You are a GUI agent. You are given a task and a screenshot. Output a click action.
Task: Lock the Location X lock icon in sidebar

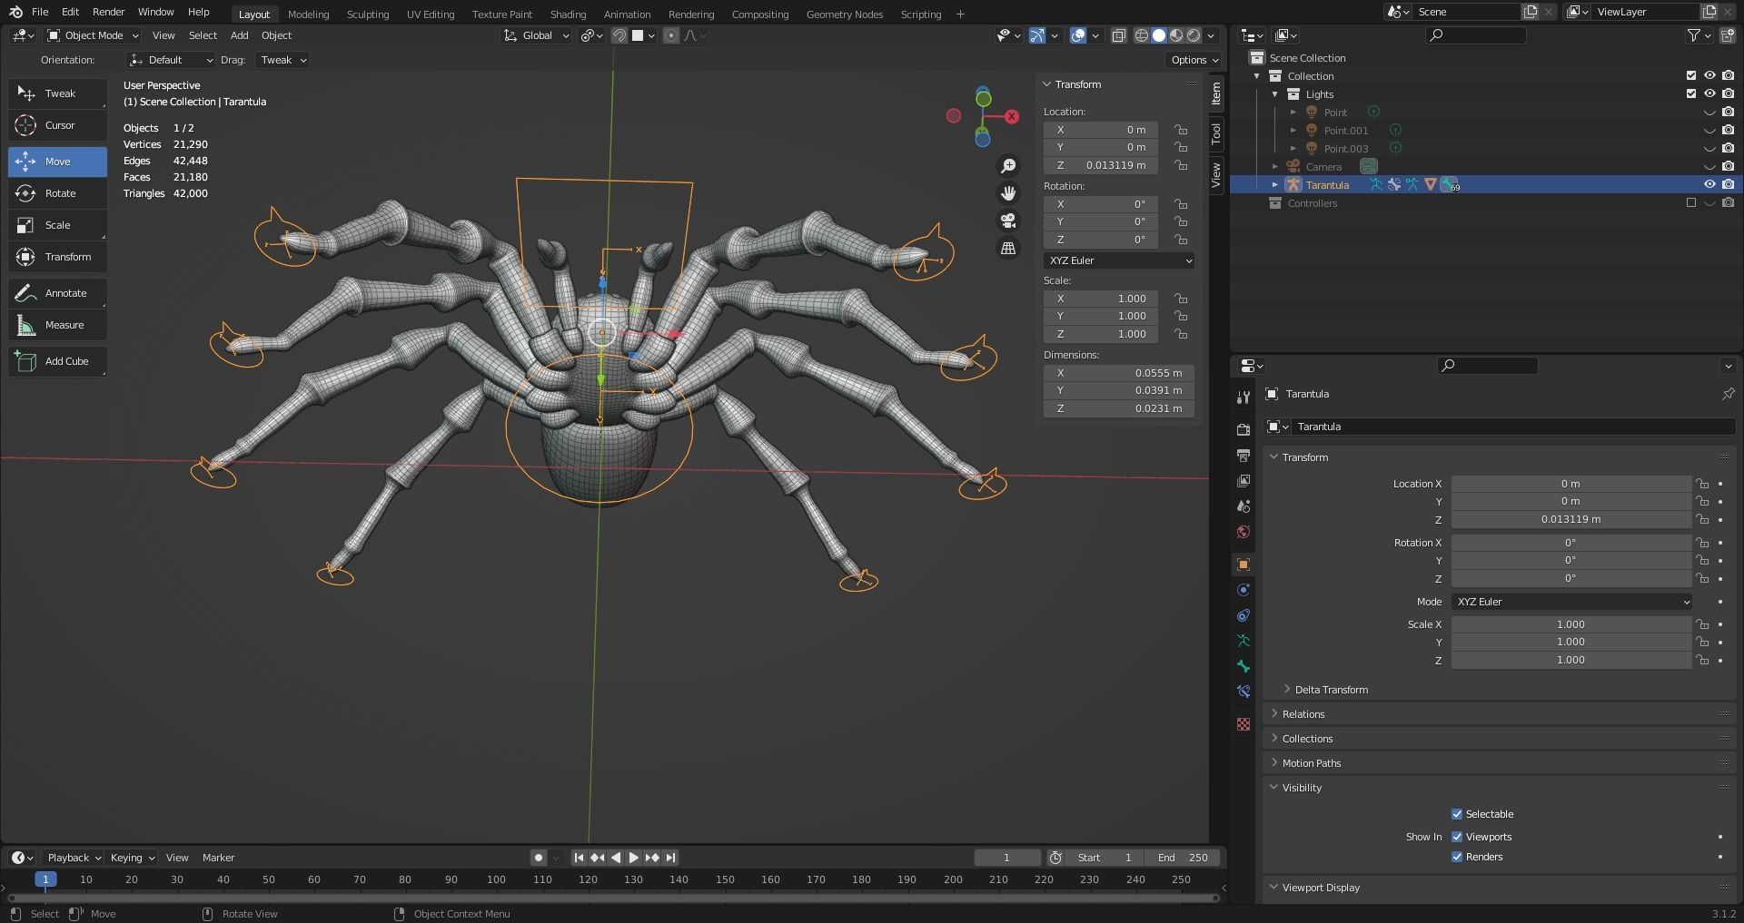pos(1181,130)
